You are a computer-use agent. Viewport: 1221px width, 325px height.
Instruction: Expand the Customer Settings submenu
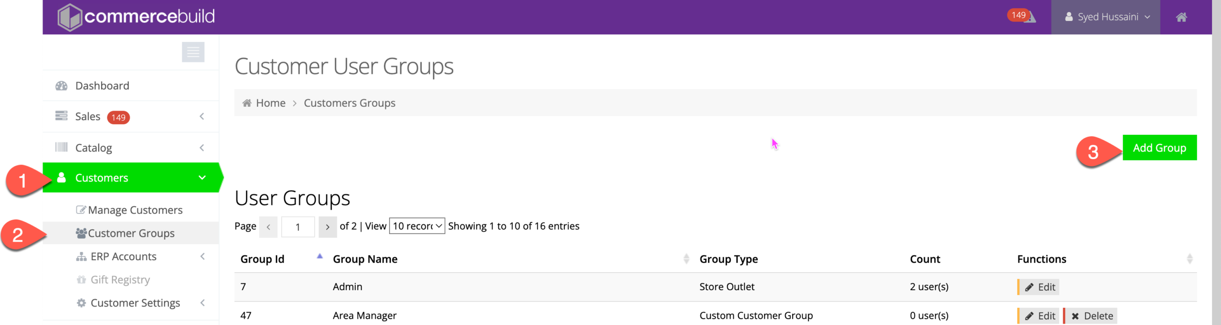coord(203,303)
